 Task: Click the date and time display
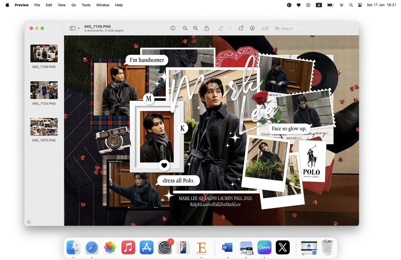coord(381,5)
